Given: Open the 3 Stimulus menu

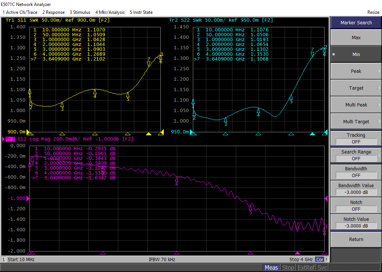Looking at the screenshot, I should click(80, 12).
